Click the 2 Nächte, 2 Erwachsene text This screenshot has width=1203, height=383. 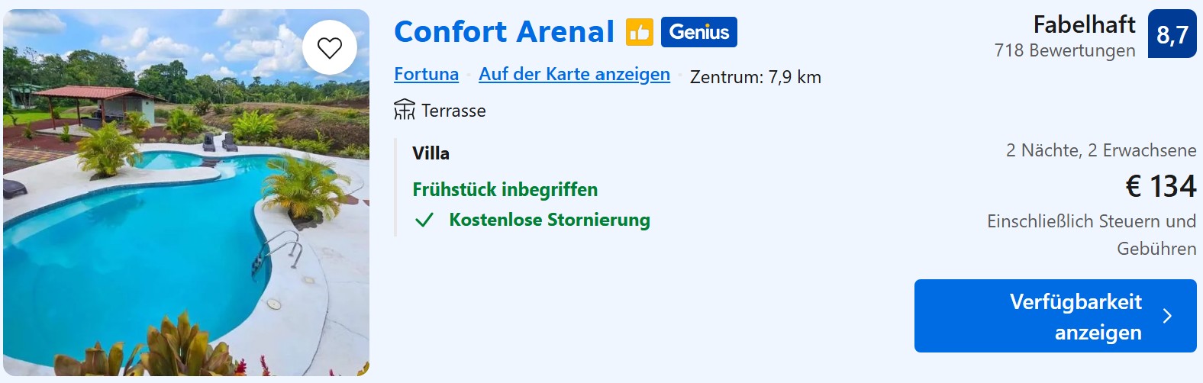click(x=1101, y=150)
